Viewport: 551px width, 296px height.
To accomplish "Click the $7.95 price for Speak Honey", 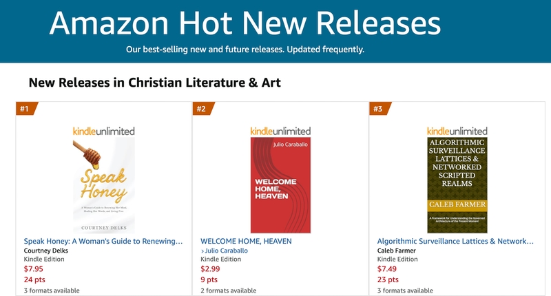I will (34, 270).
